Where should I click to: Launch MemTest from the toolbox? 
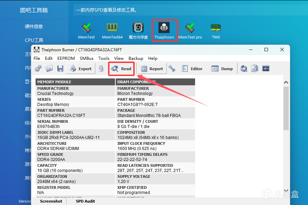tap(86, 31)
